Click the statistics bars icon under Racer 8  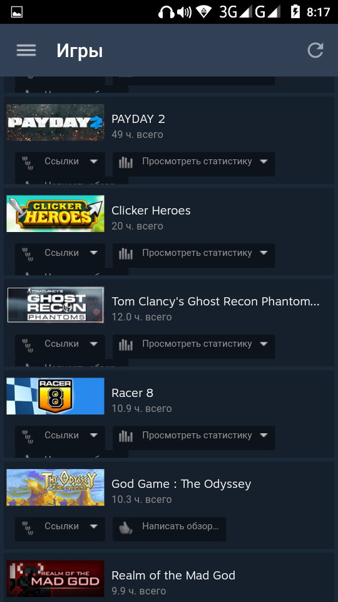click(125, 436)
